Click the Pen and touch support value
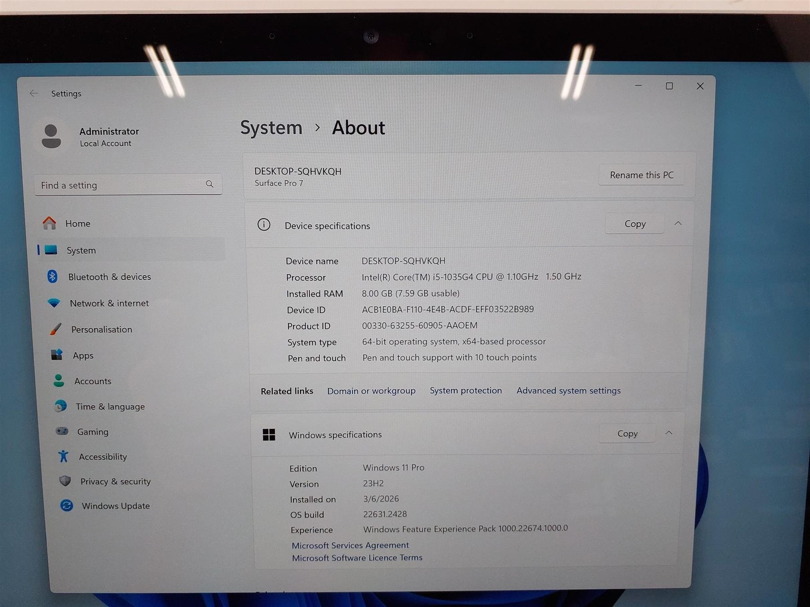The image size is (810, 607). click(450, 357)
